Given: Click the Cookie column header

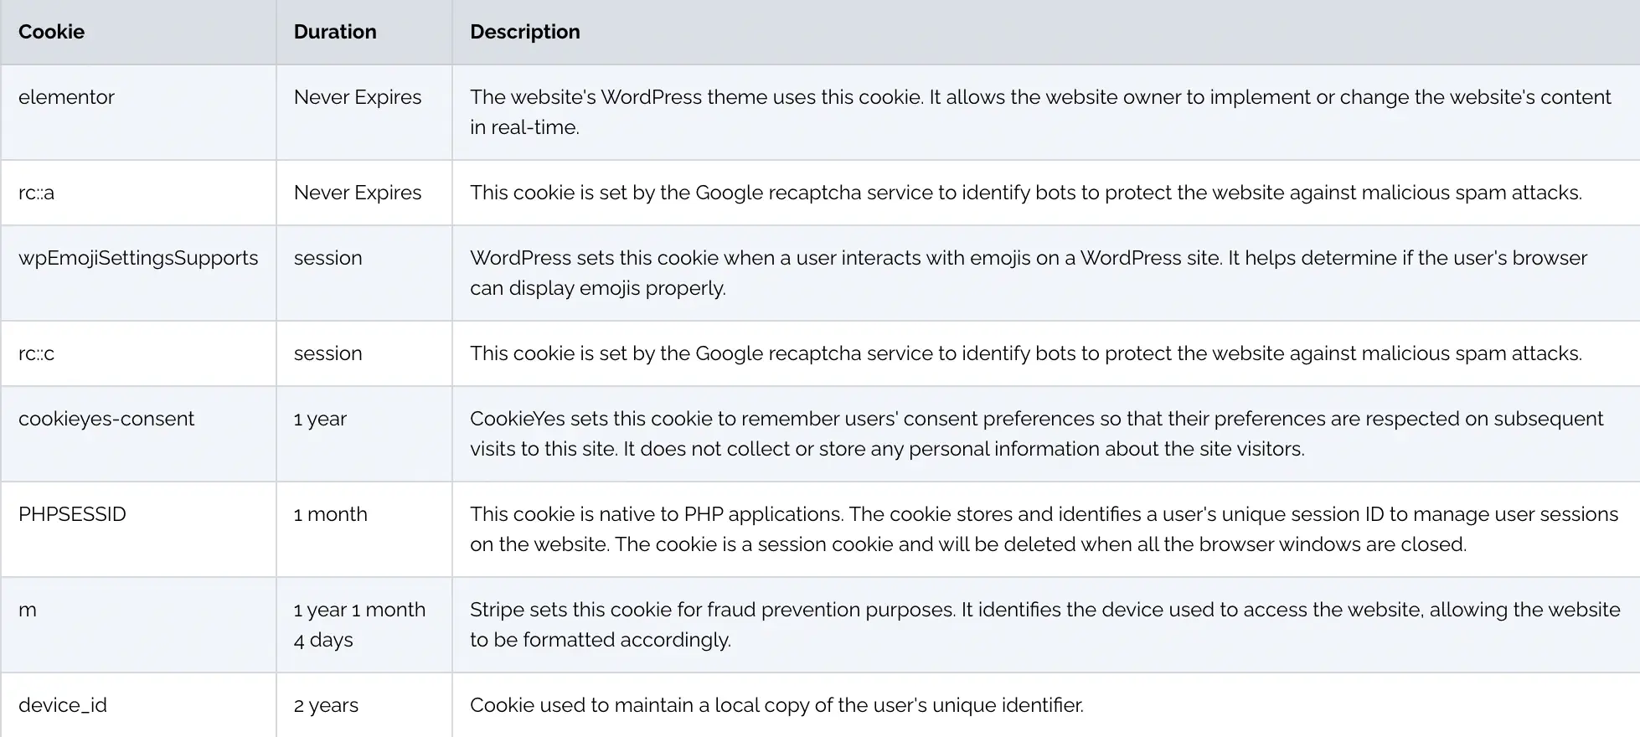Looking at the screenshot, I should (x=51, y=32).
